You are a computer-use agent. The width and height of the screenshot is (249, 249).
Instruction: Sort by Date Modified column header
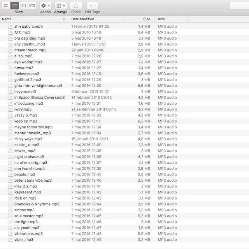pos(82,19)
